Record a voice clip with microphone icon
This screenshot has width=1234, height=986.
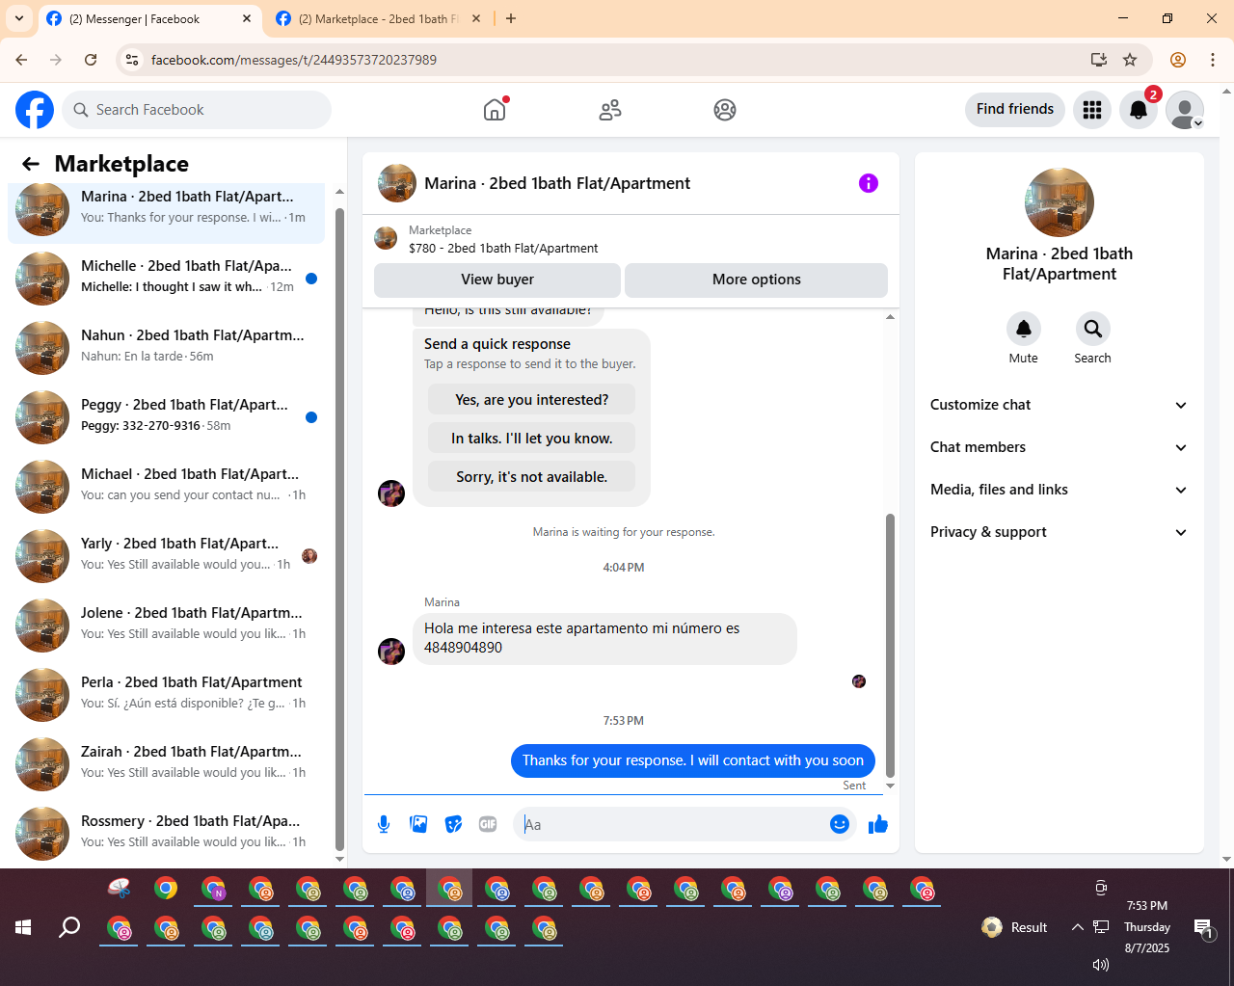(x=384, y=824)
